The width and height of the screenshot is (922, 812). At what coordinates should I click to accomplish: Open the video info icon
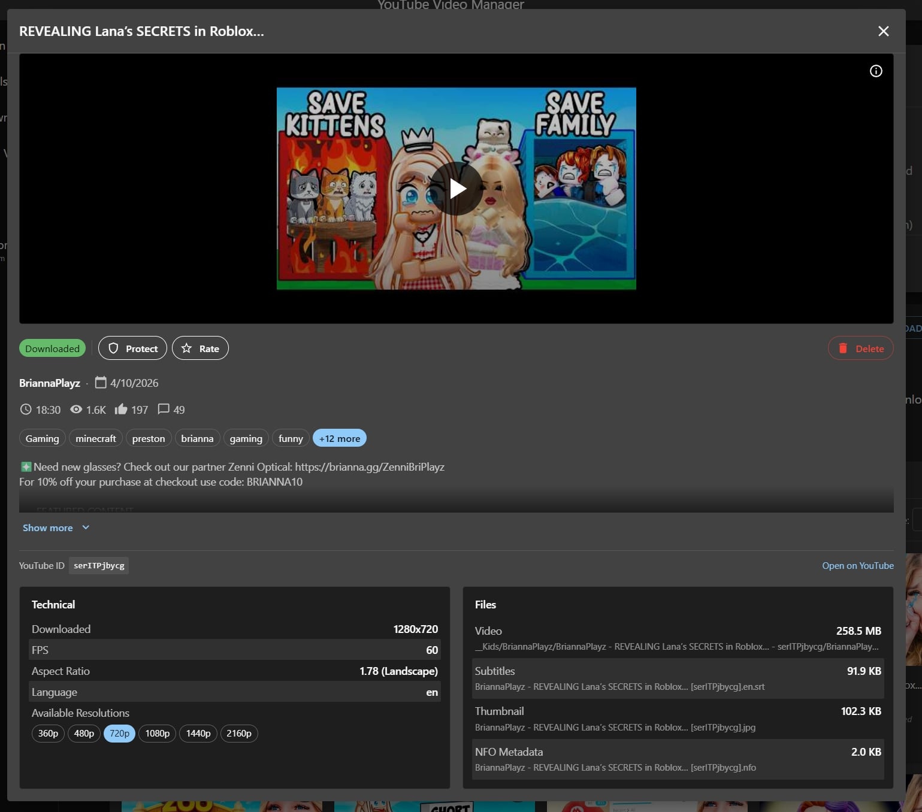[x=876, y=71]
